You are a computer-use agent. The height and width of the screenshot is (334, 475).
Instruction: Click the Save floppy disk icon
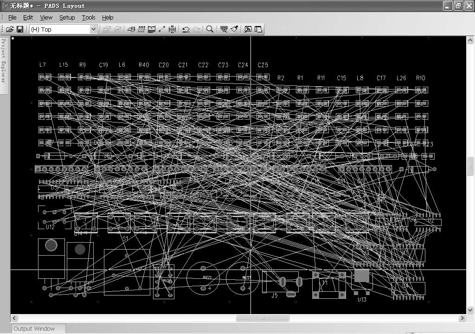(19, 29)
